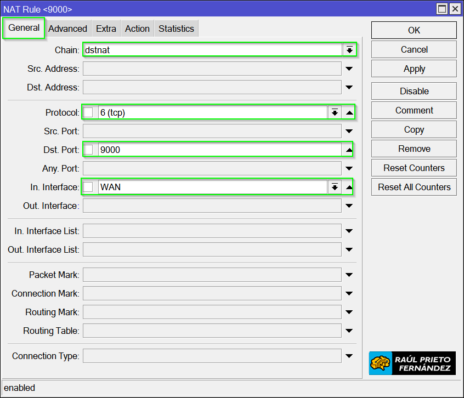This screenshot has height=398, width=464.
Task: Expand the Packet Mark field
Action: click(x=349, y=275)
